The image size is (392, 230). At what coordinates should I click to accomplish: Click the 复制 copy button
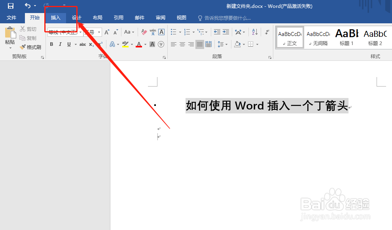[28, 38]
